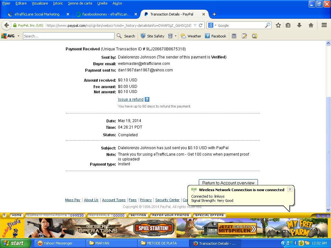Viewport: 331px width, 248px height.
Task: Open the Editare menu
Action: [x=21, y=3]
